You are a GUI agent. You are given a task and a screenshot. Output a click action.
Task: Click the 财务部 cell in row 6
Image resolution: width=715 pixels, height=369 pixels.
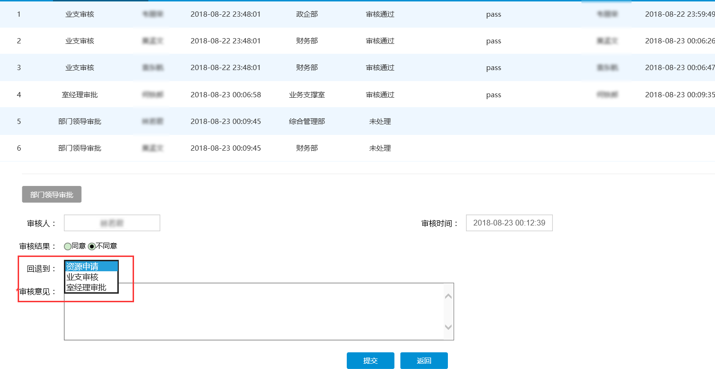[307, 148]
